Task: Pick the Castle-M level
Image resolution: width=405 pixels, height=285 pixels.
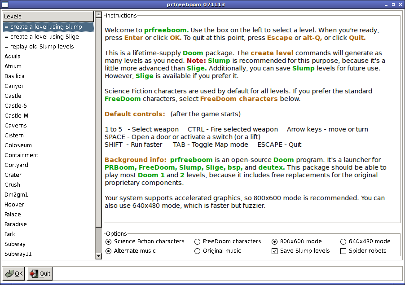Action: 48,116
